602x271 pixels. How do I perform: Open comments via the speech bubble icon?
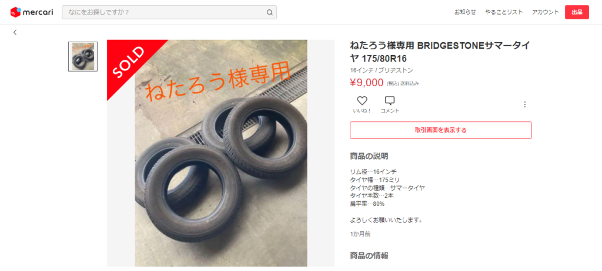(390, 101)
